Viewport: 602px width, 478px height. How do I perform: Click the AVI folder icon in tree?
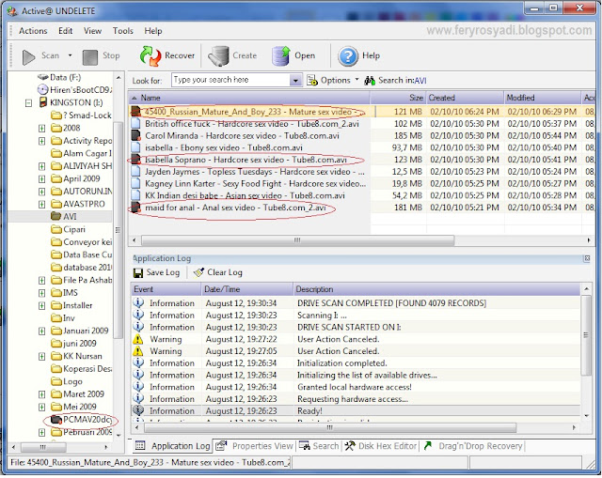[x=56, y=216]
